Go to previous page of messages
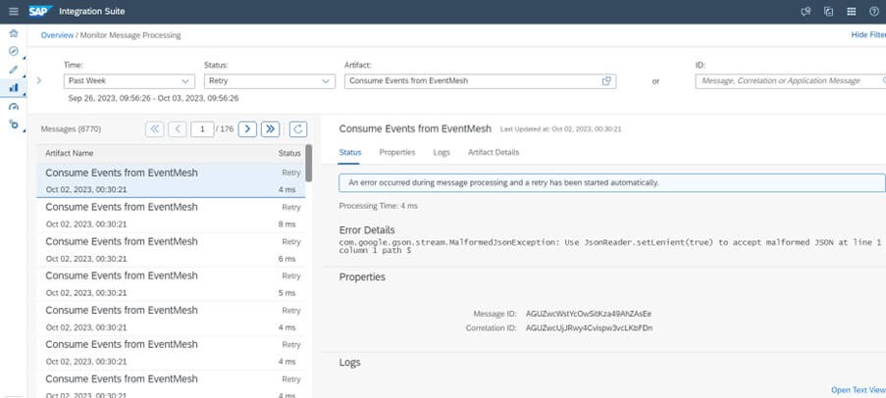The width and height of the screenshot is (886, 398). pyautogui.click(x=178, y=128)
